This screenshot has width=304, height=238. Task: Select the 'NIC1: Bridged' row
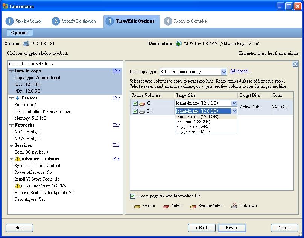tap(65, 132)
